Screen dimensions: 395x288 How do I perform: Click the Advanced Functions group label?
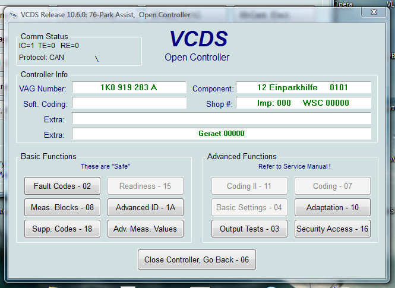242,156
